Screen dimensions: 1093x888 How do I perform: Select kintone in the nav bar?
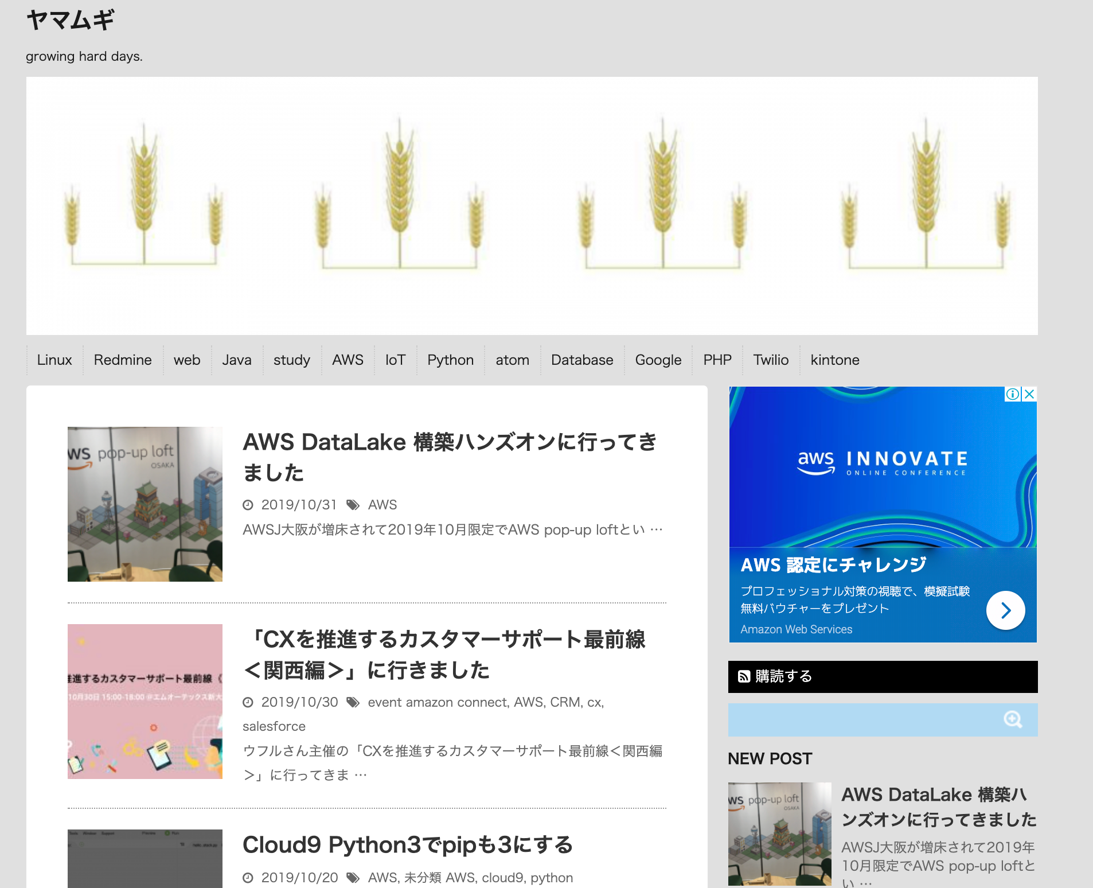835,360
